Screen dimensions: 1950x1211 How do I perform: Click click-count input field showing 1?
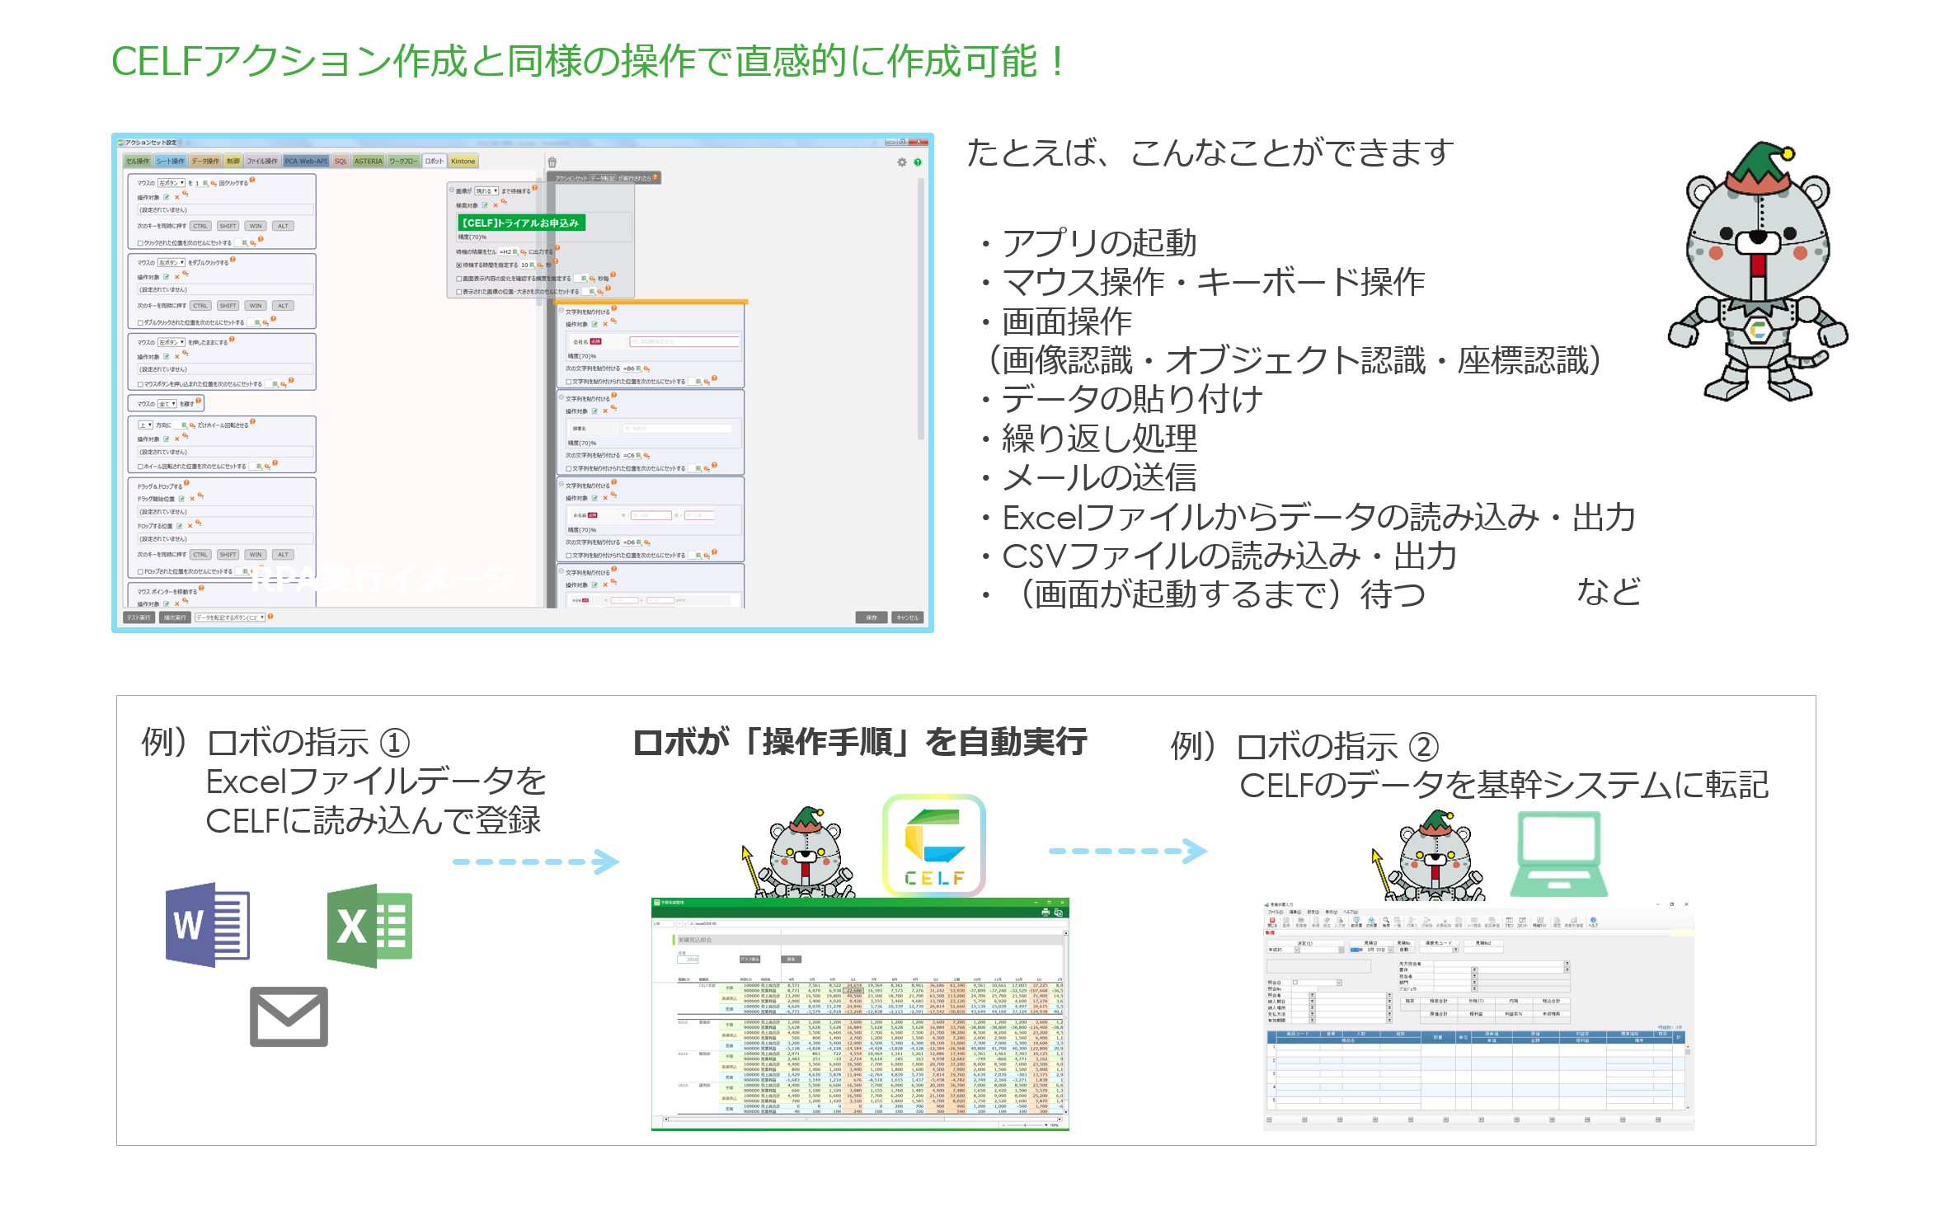(197, 183)
